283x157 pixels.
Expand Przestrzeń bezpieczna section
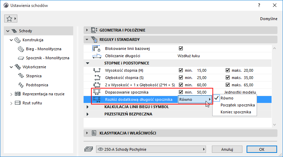87,114
